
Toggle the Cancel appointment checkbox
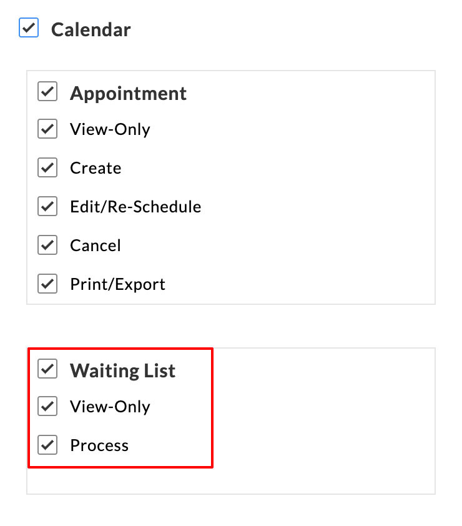[x=47, y=245]
